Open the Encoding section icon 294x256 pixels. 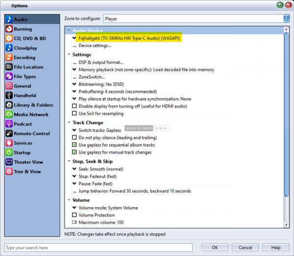pos(9,58)
